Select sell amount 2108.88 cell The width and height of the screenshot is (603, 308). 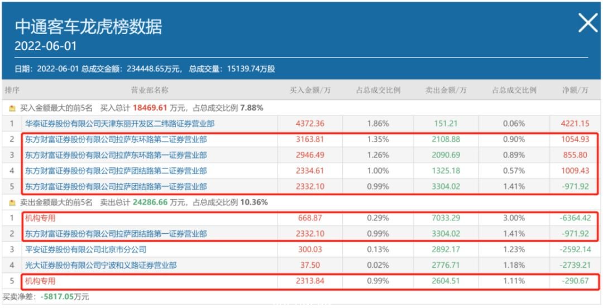tap(446, 139)
